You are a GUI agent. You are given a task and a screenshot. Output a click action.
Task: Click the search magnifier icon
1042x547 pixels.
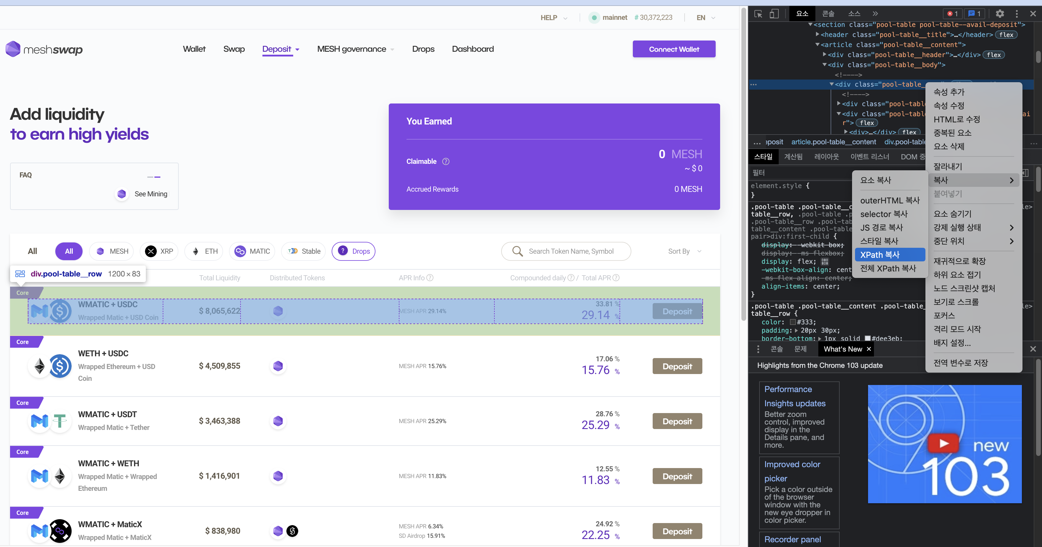pyautogui.click(x=517, y=251)
